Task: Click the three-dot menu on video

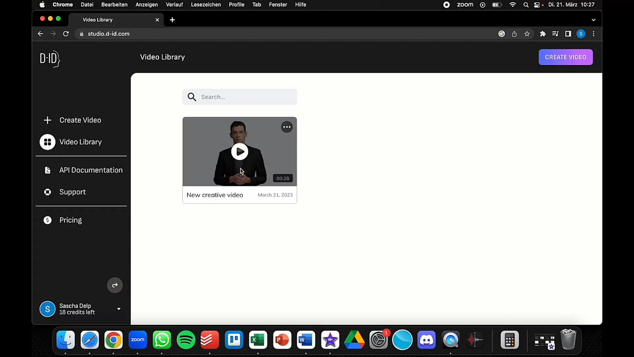Action: pos(287,127)
